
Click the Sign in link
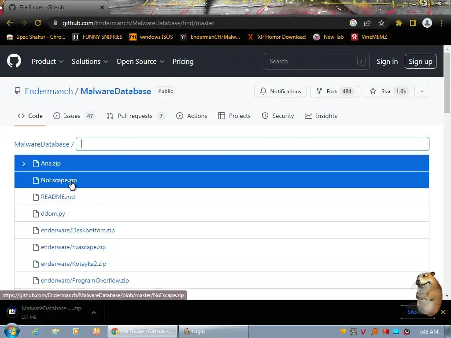[387, 62]
